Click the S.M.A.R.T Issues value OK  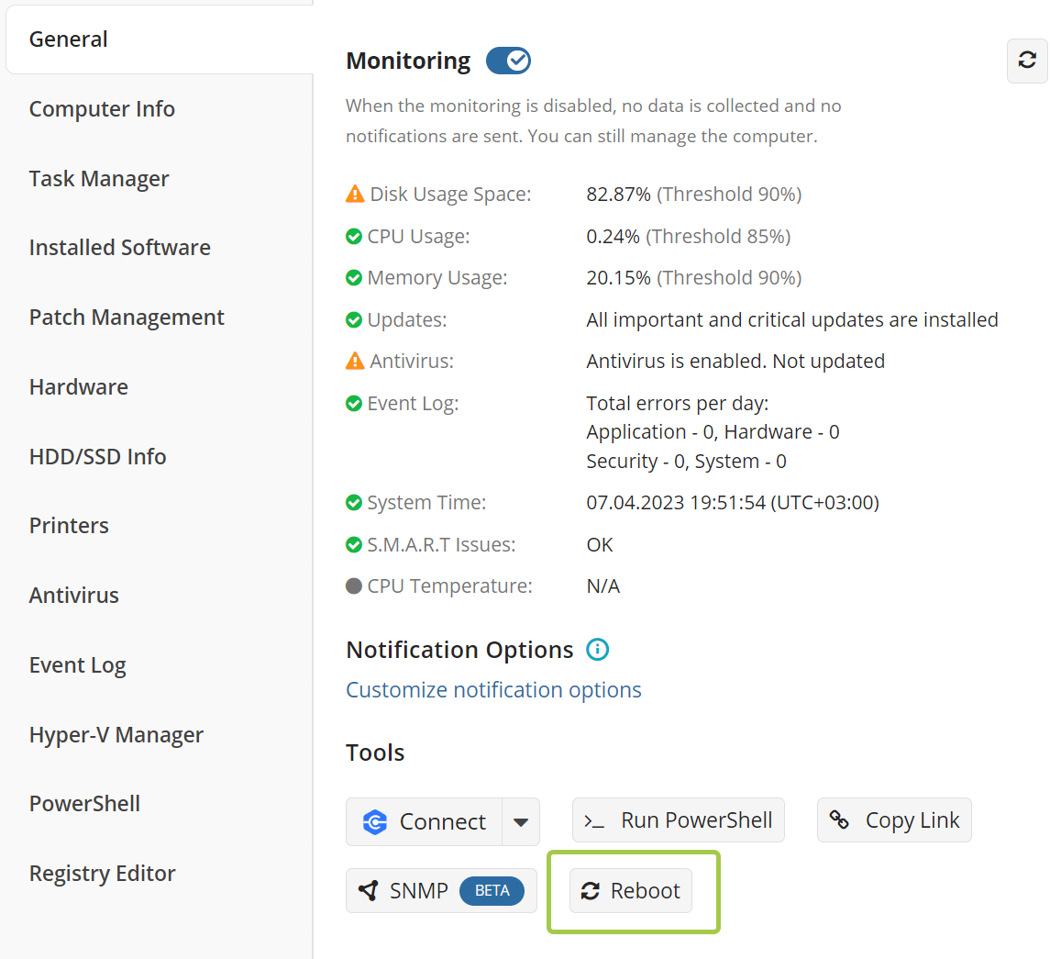coord(600,544)
